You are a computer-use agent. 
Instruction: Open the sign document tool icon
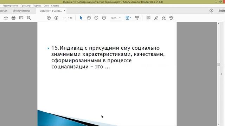pyautogui.click(x=163, y=18)
